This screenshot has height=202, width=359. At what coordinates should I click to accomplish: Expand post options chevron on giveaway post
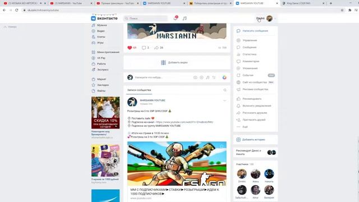[x=224, y=100]
